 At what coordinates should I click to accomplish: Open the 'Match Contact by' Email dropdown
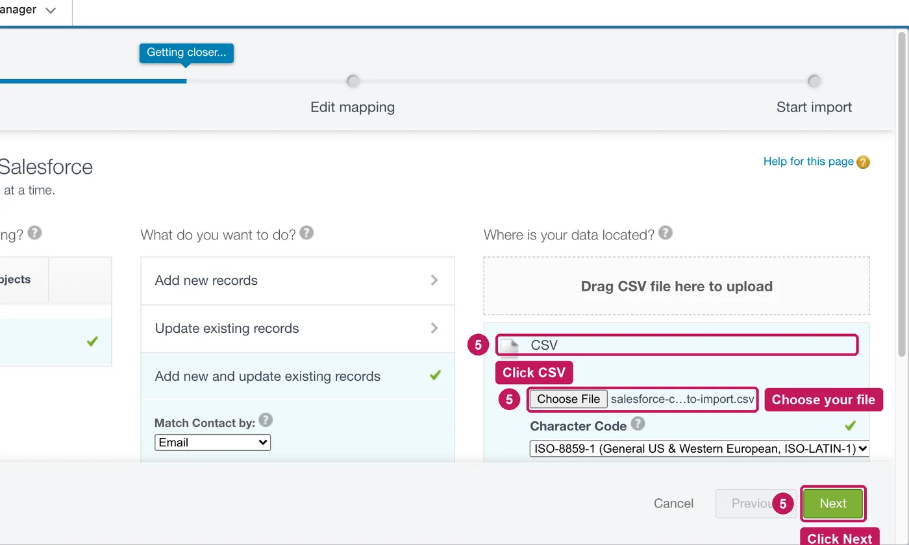pos(212,442)
